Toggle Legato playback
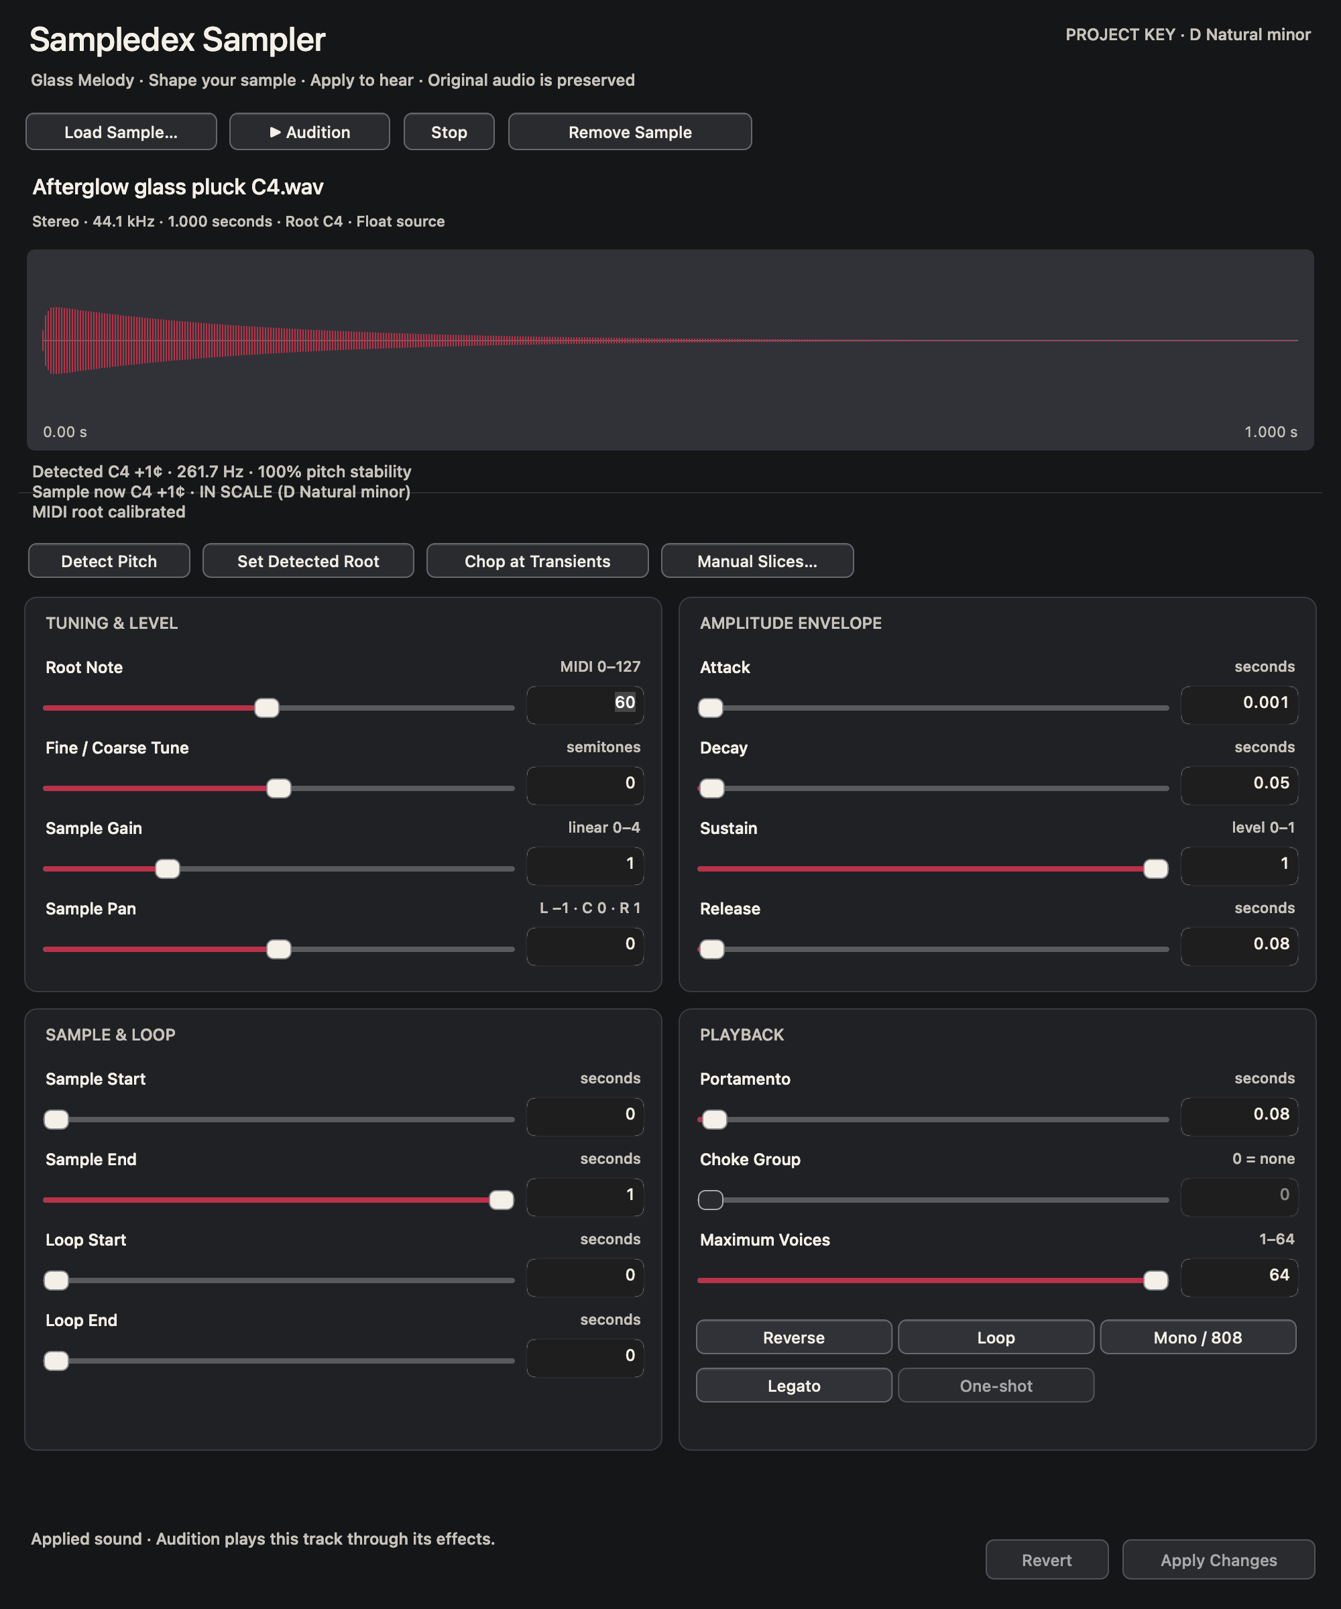The image size is (1341, 1609). coord(794,1385)
